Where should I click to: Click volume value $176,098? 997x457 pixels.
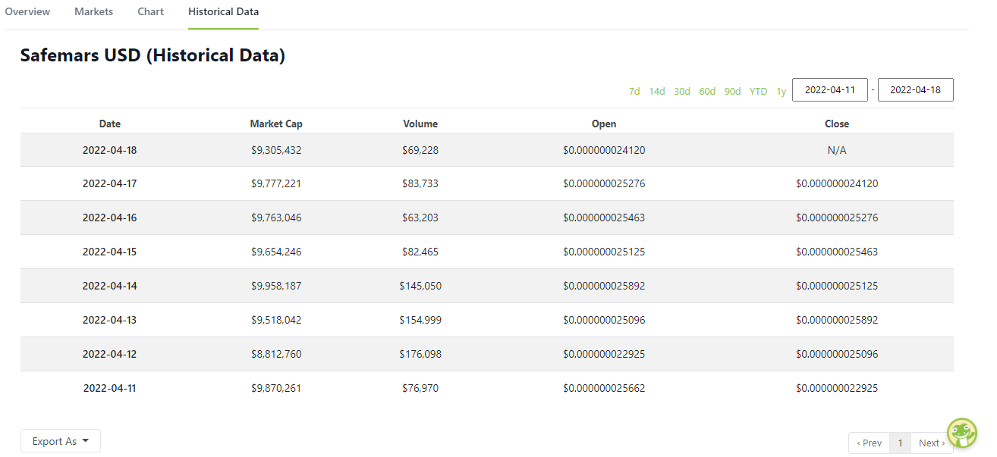[420, 354]
